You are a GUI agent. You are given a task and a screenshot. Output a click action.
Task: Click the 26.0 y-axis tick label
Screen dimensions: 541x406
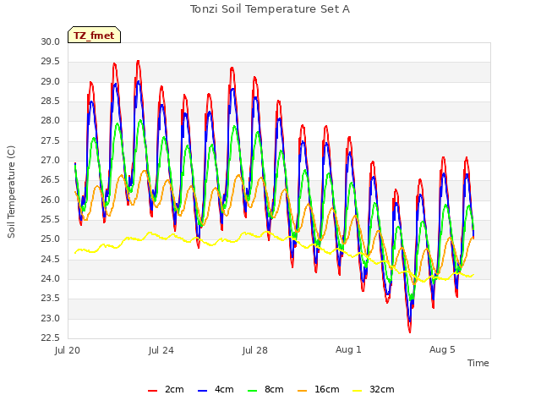51,200
